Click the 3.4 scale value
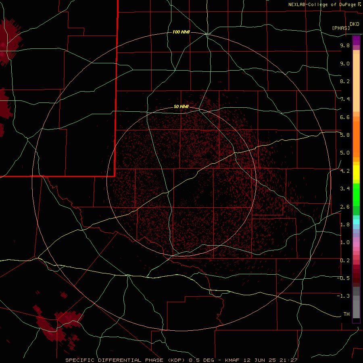 click(345, 189)
